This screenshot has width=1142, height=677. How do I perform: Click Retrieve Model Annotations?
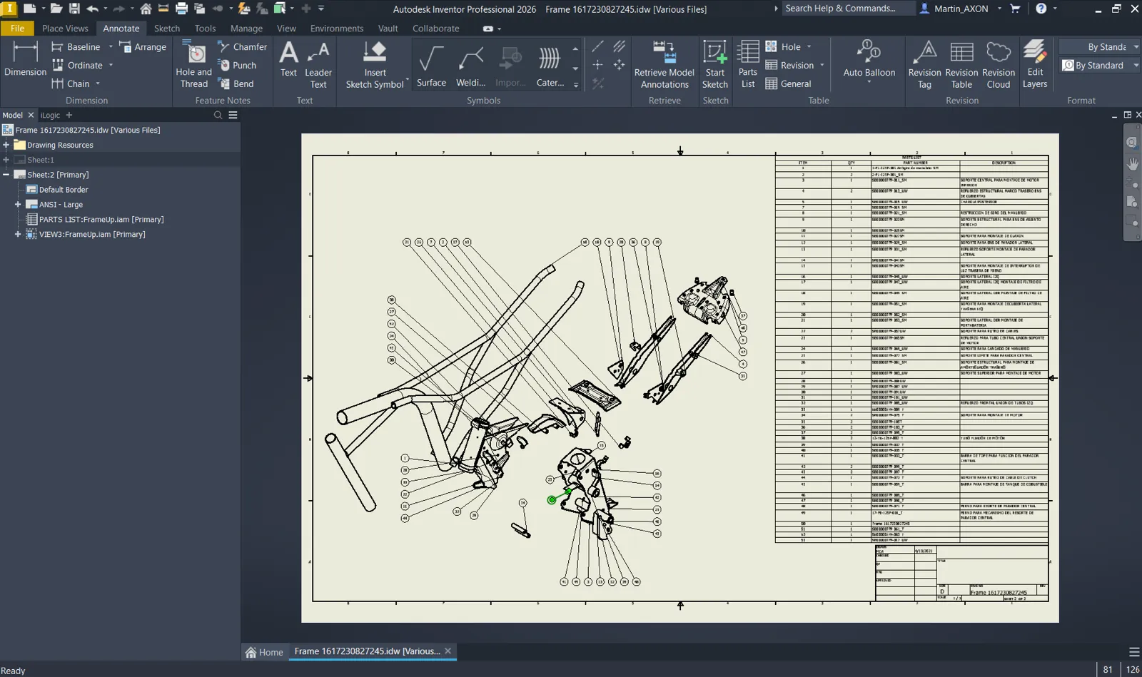click(665, 65)
